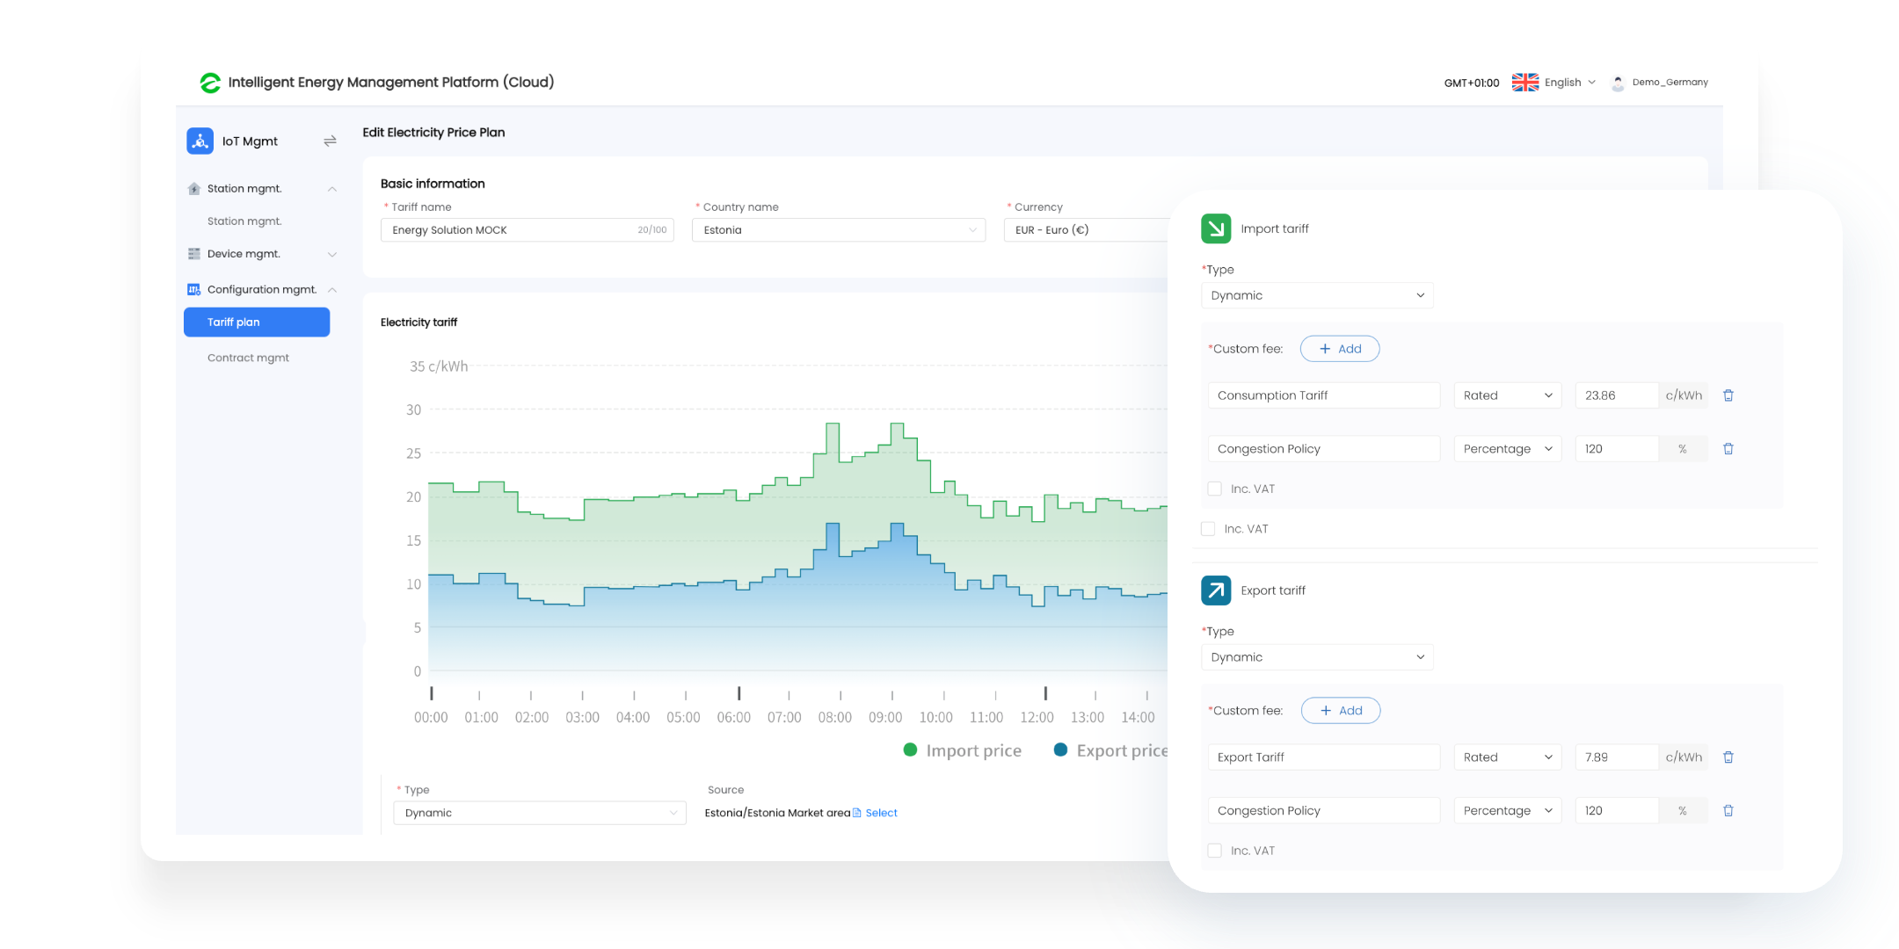Delete the Consumption Tariff fee row

point(1728,395)
